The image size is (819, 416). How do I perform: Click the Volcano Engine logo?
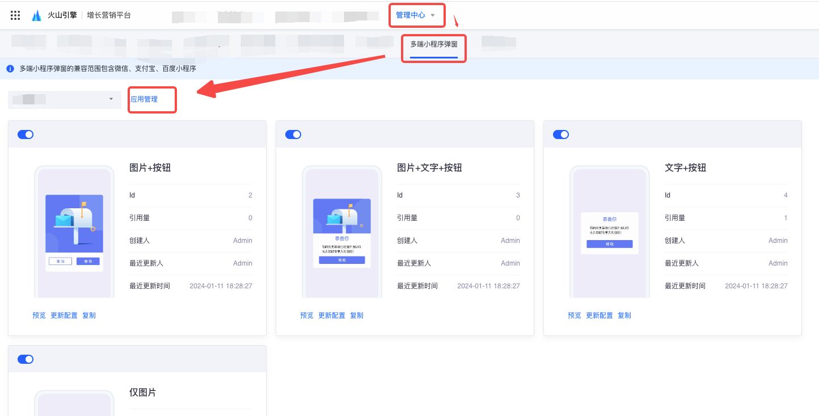[x=37, y=15]
